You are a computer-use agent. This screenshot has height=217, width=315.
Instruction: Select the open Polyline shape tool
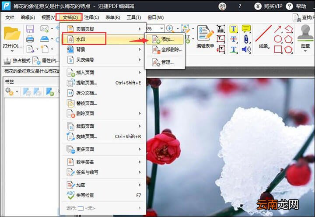(288, 29)
